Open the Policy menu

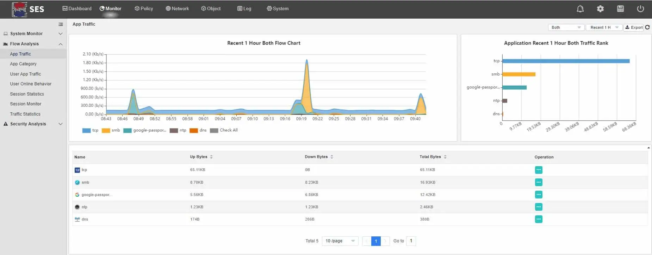pos(144,8)
